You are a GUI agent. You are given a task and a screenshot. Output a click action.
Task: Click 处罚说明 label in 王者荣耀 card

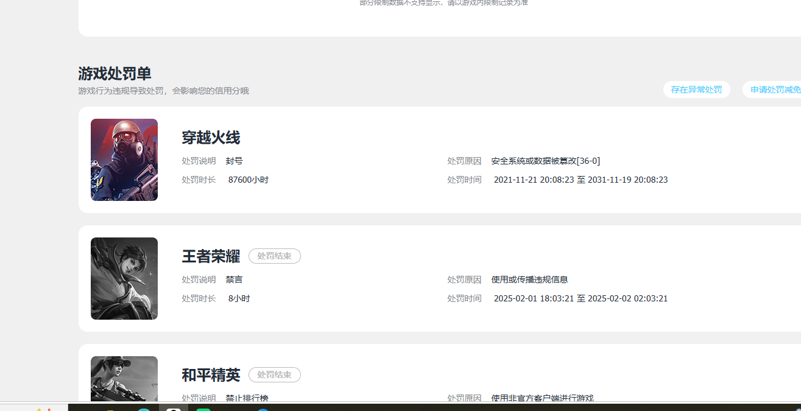[x=199, y=279]
